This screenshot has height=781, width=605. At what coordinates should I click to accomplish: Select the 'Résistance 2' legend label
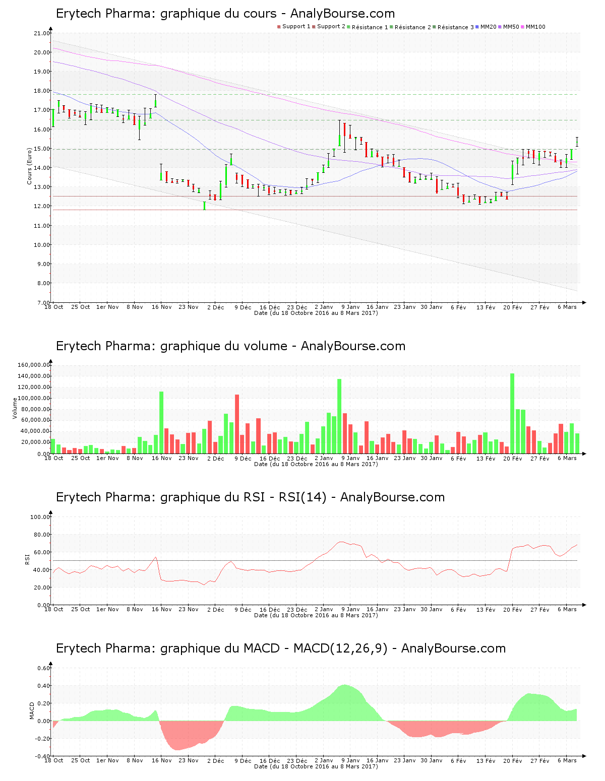click(413, 27)
